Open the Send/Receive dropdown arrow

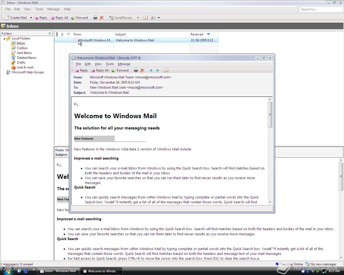coord(138,18)
